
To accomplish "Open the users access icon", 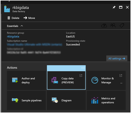I will pyautogui.click(x=113, y=26).
